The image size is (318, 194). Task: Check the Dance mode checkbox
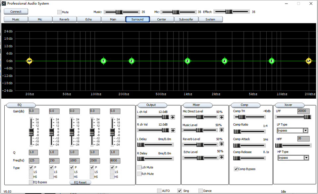click(x=200, y=191)
